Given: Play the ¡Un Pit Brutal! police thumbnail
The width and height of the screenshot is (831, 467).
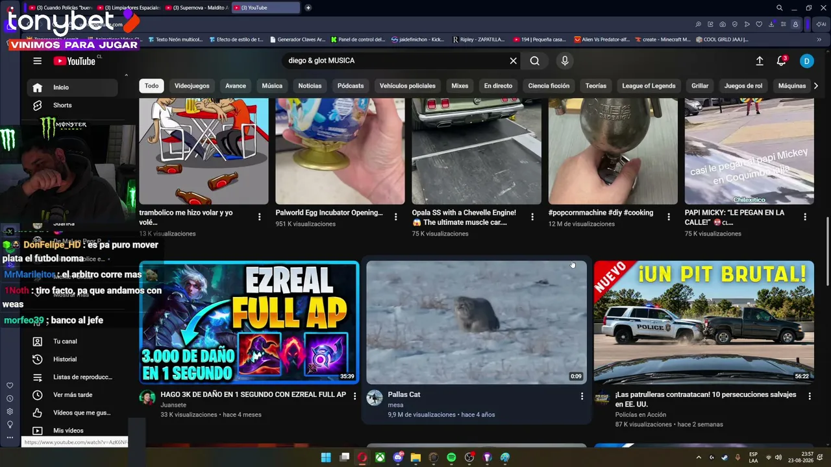Looking at the screenshot, I should pos(704,322).
